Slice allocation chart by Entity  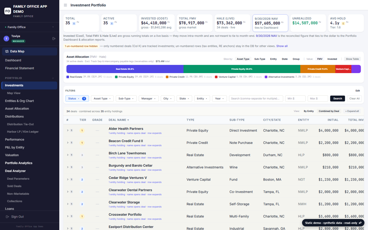point(273,59)
